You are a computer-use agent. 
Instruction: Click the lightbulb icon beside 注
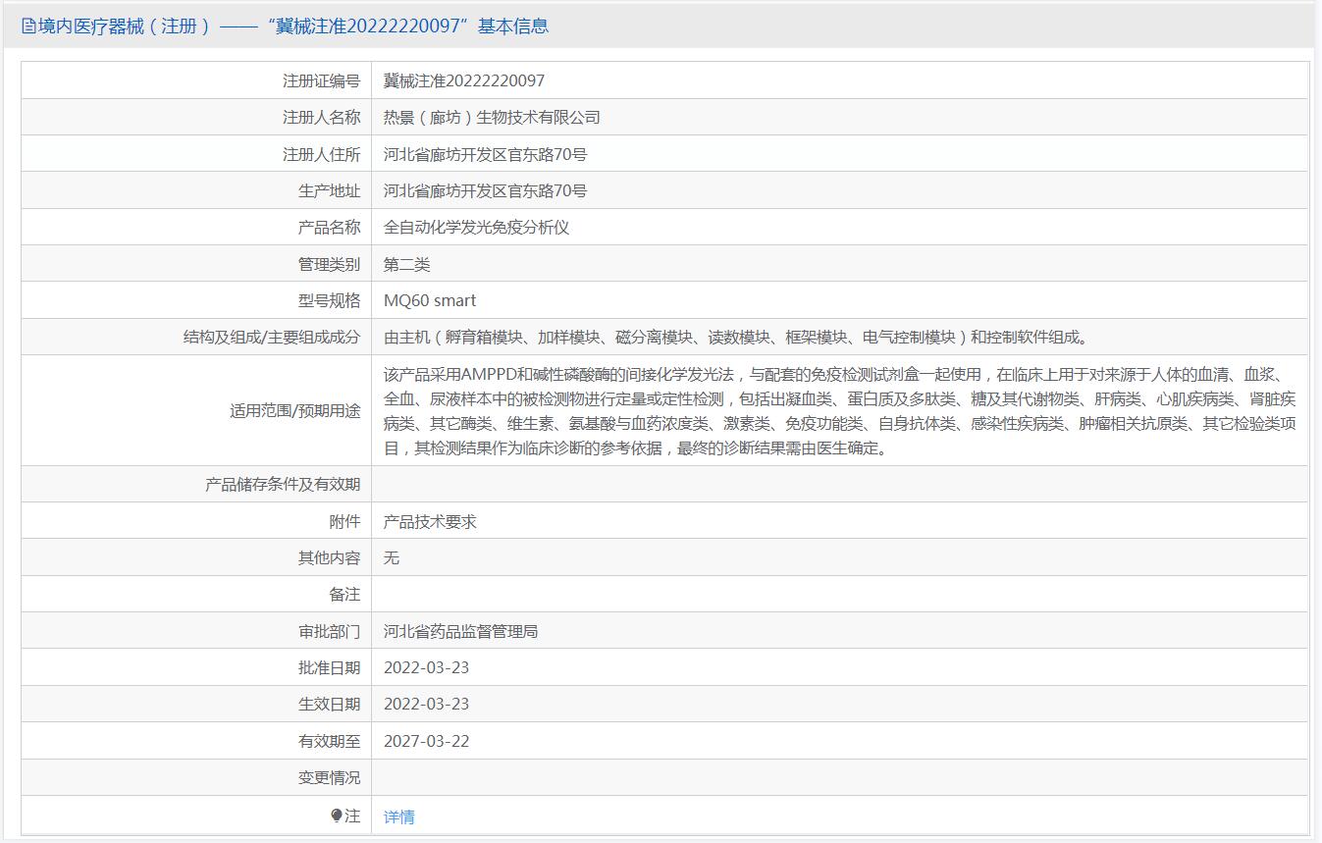click(337, 816)
